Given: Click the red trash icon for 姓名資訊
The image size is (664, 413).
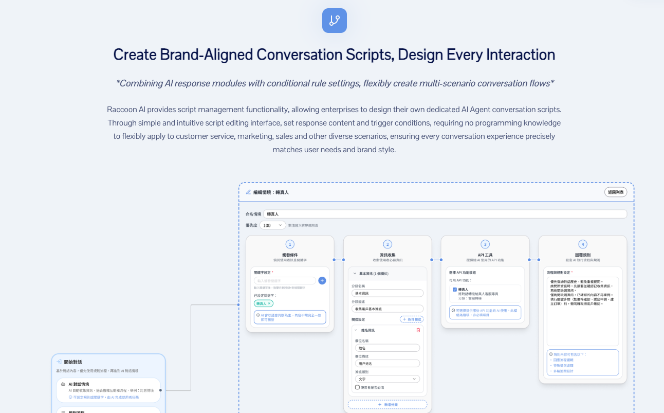Looking at the screenshot, I should coord(418,330).
